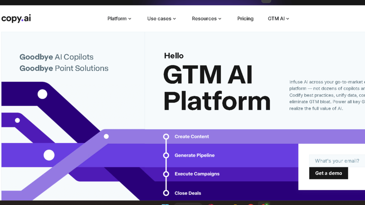Select the Create Content timeline circle
The width and height of the screenshot is (365, 205).
tap(166, 136)
